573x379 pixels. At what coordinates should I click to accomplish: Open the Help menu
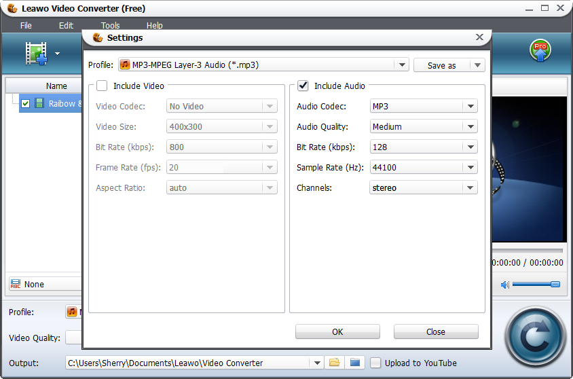coord(155,26)
